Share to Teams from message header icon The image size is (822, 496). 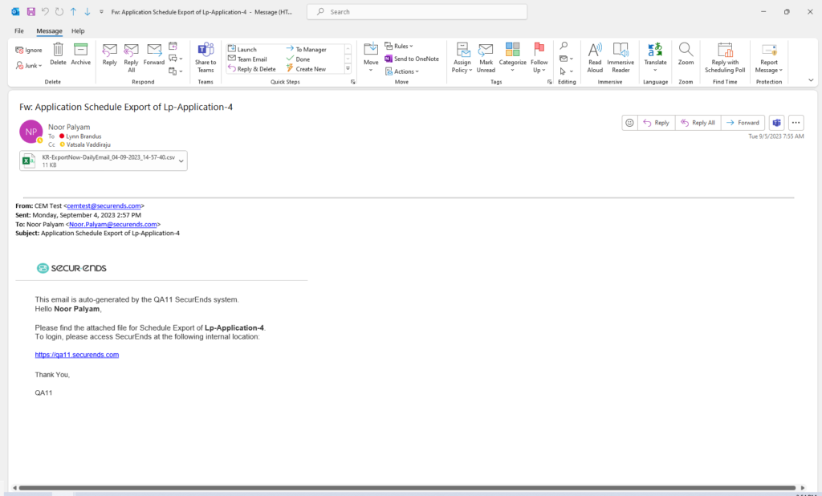(777, 123)
